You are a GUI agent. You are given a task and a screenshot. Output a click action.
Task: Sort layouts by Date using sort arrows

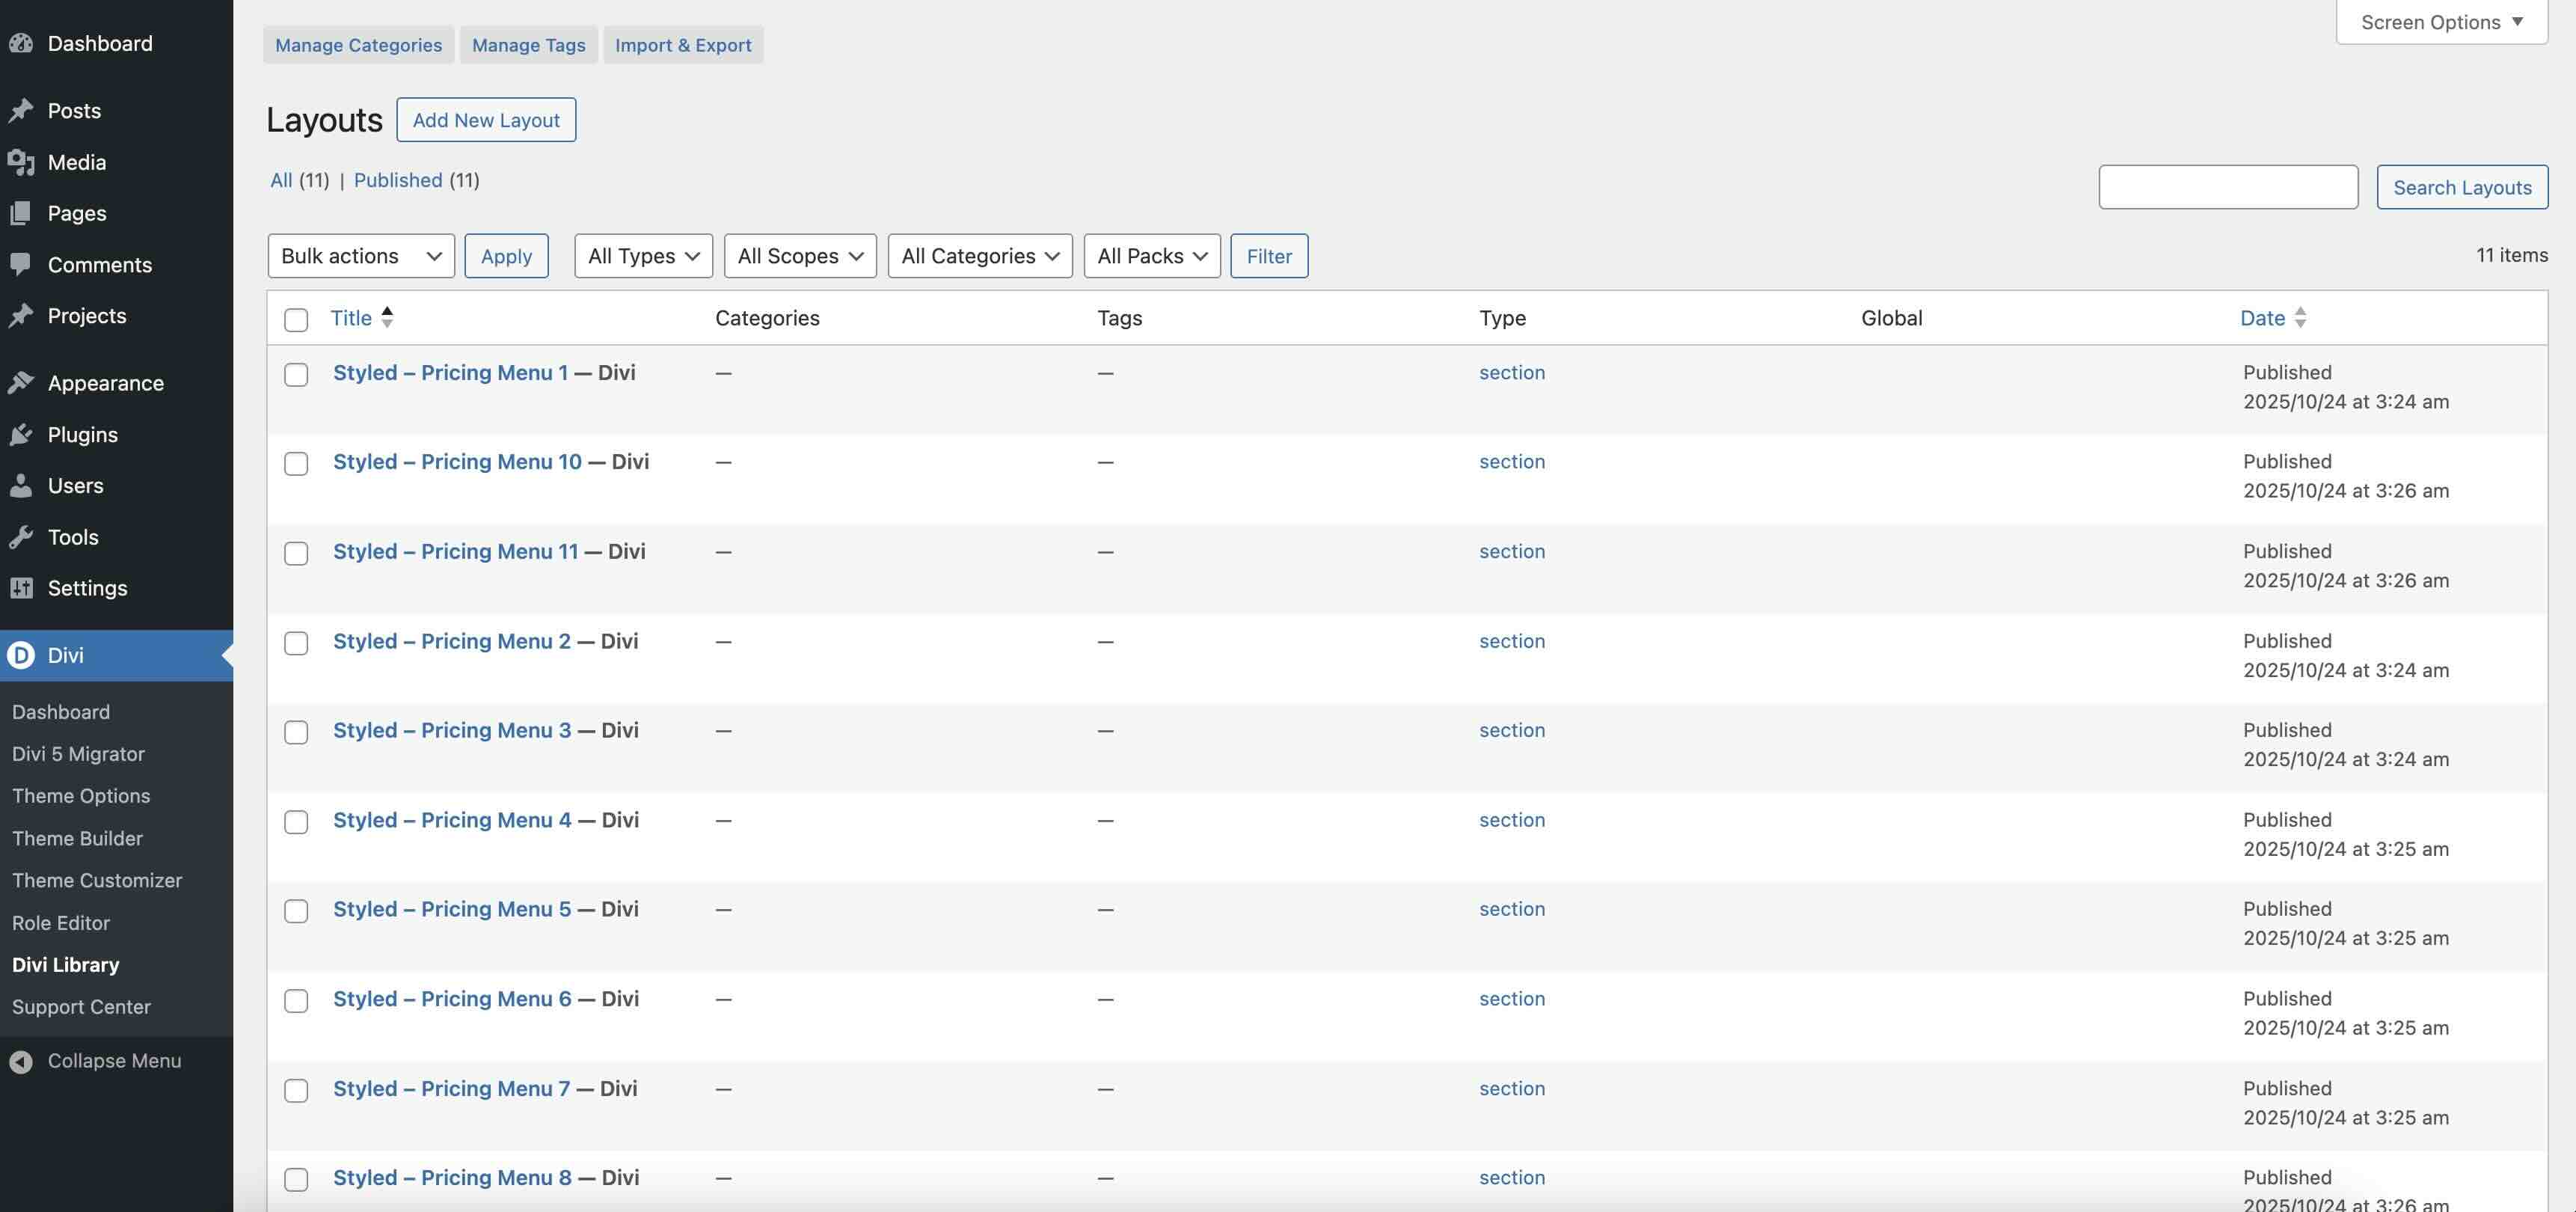click(2302, 318)
